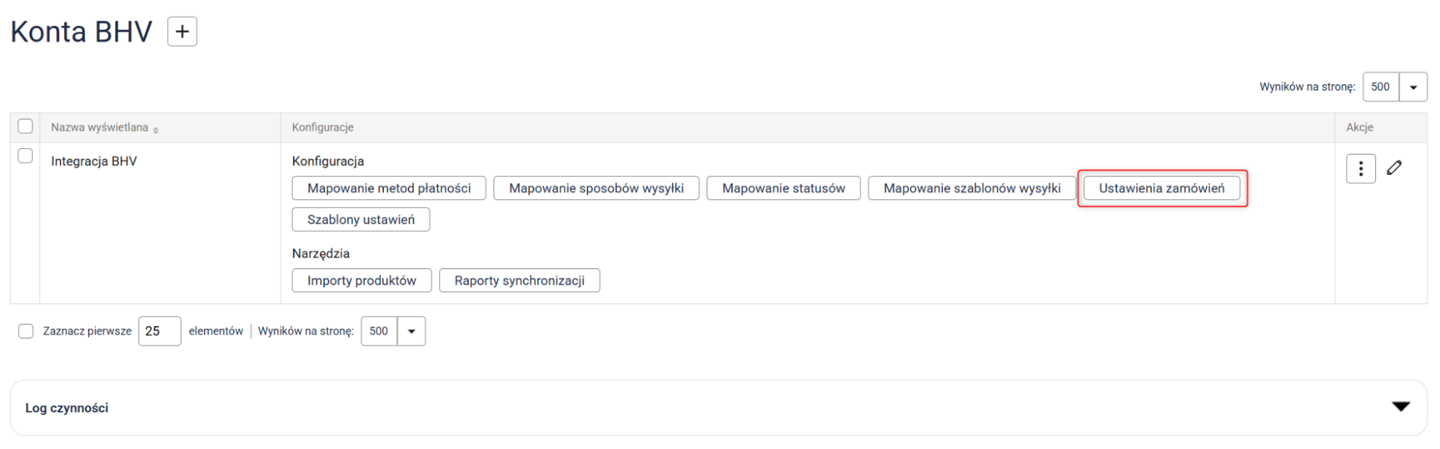Image resolution: width=1440 pixels, height=449 pixels.
Task: Open bottom Wyników na stronę dropdown arrow
Action: [x=411, y=331]
